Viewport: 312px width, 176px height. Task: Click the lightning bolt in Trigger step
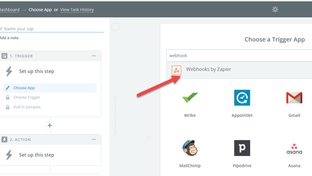pyautogui.click(x=9, y=71)
